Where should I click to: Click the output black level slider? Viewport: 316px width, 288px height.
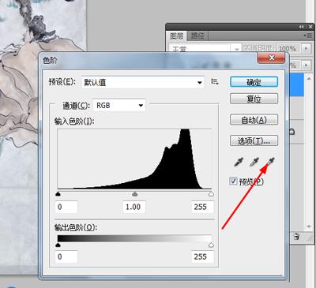tap(58, 245)
